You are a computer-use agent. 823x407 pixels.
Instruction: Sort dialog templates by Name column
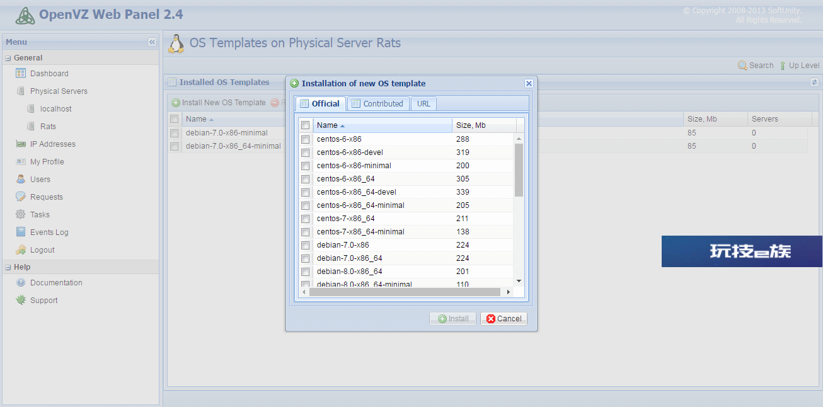click(383, 125)
